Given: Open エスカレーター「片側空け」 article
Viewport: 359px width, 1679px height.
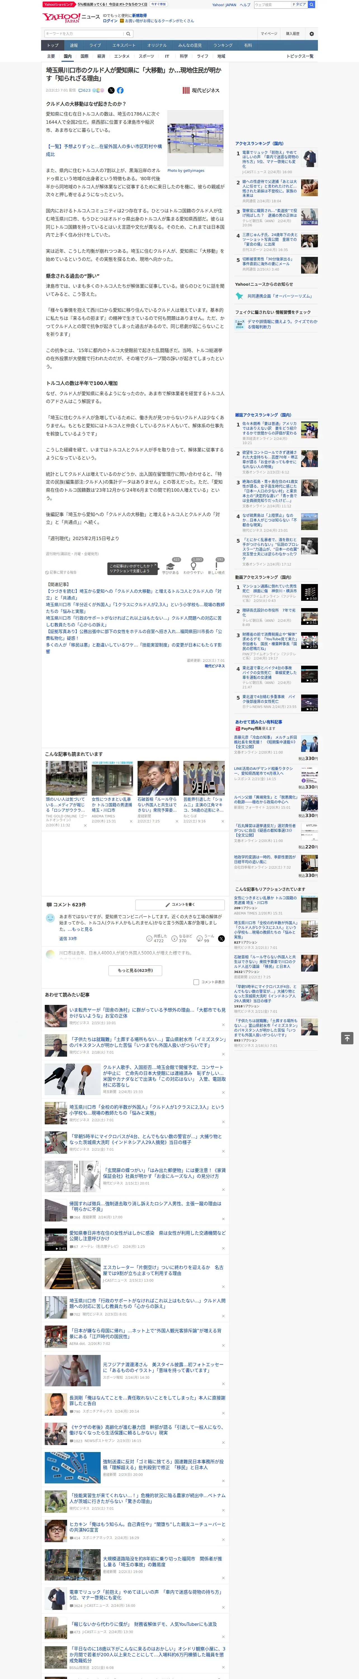Looking at the screenshot, I should tap(163, 1270).
